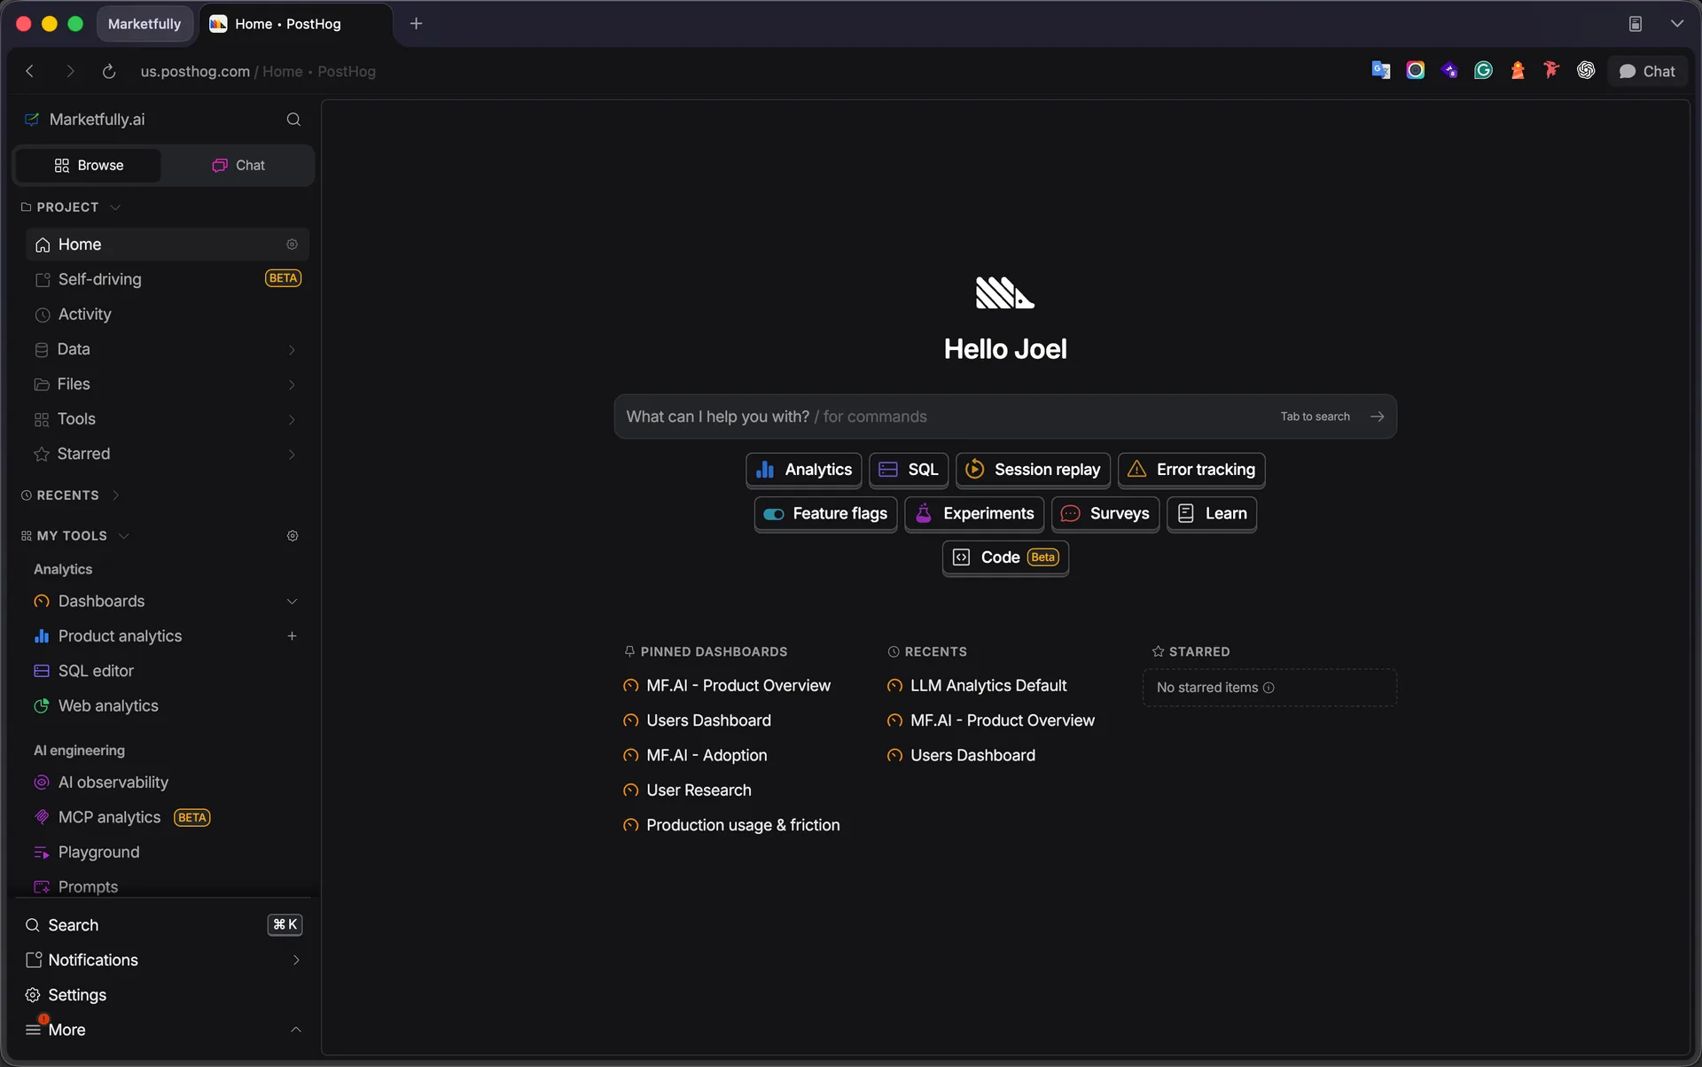The image size is (1702, 1067).
Task: Open the Learn shortcut button
Action: pyautogui.click(x=1212, y=514)
